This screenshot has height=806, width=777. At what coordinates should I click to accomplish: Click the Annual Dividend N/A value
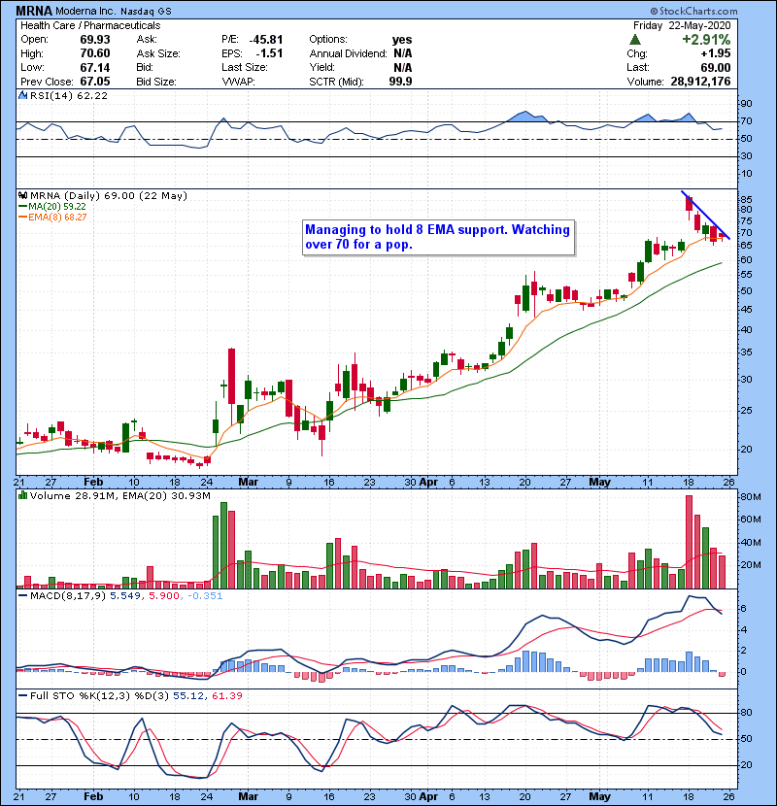[x=403, y=53]
